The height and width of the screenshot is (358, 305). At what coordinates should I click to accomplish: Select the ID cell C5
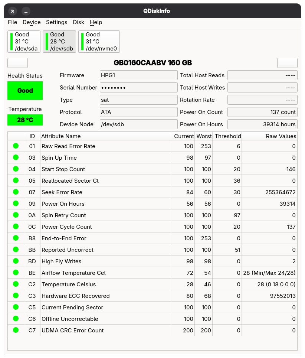pos(32,307)
